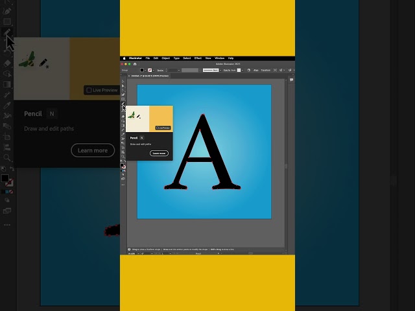
Task: Open the Basic brush definition dropdown
Action: [x=220, y=71]
